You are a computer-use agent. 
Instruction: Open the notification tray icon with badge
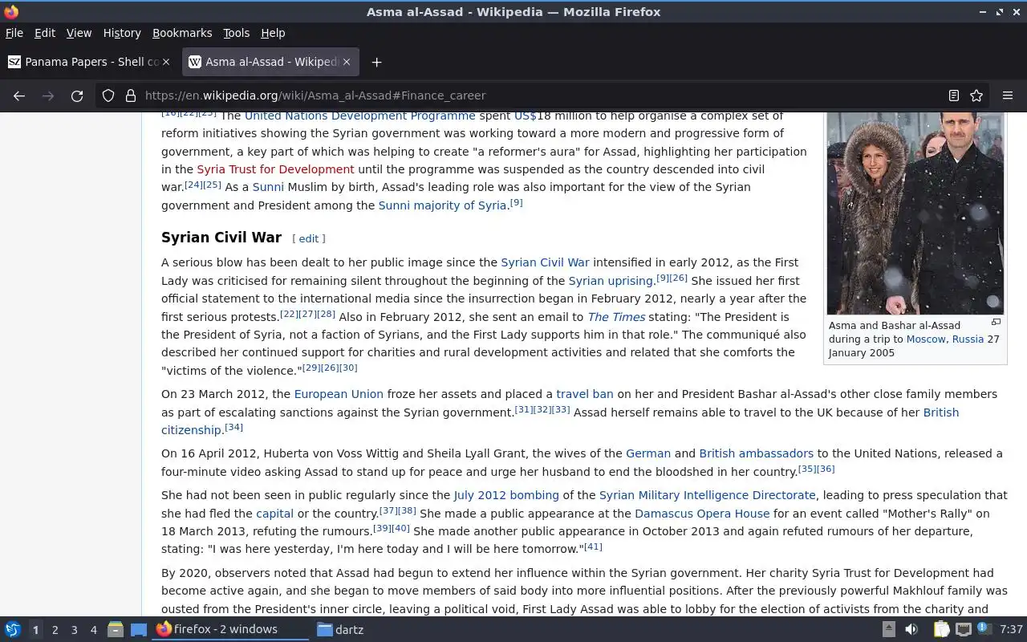(984, 629)
